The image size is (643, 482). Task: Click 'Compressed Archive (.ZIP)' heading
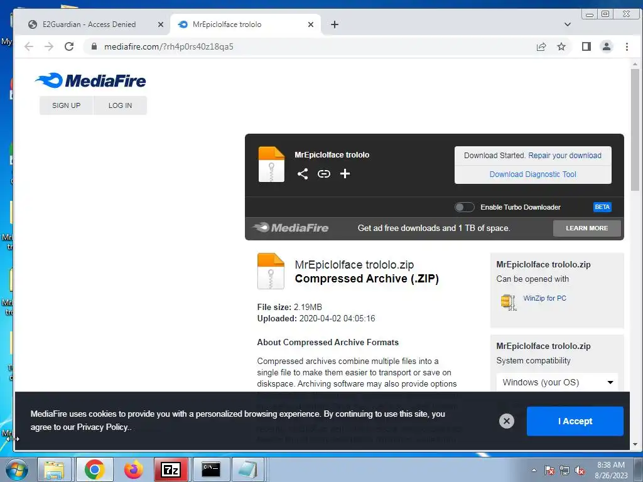[367, 279]
